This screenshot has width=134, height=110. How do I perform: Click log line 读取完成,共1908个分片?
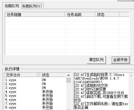point(99,93)
